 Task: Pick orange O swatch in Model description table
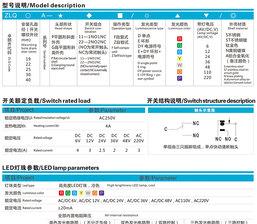coord(180,72)
